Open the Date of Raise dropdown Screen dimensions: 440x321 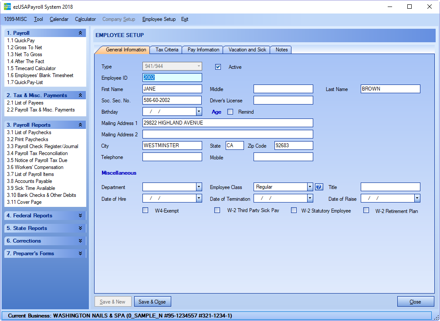[417, 199]
